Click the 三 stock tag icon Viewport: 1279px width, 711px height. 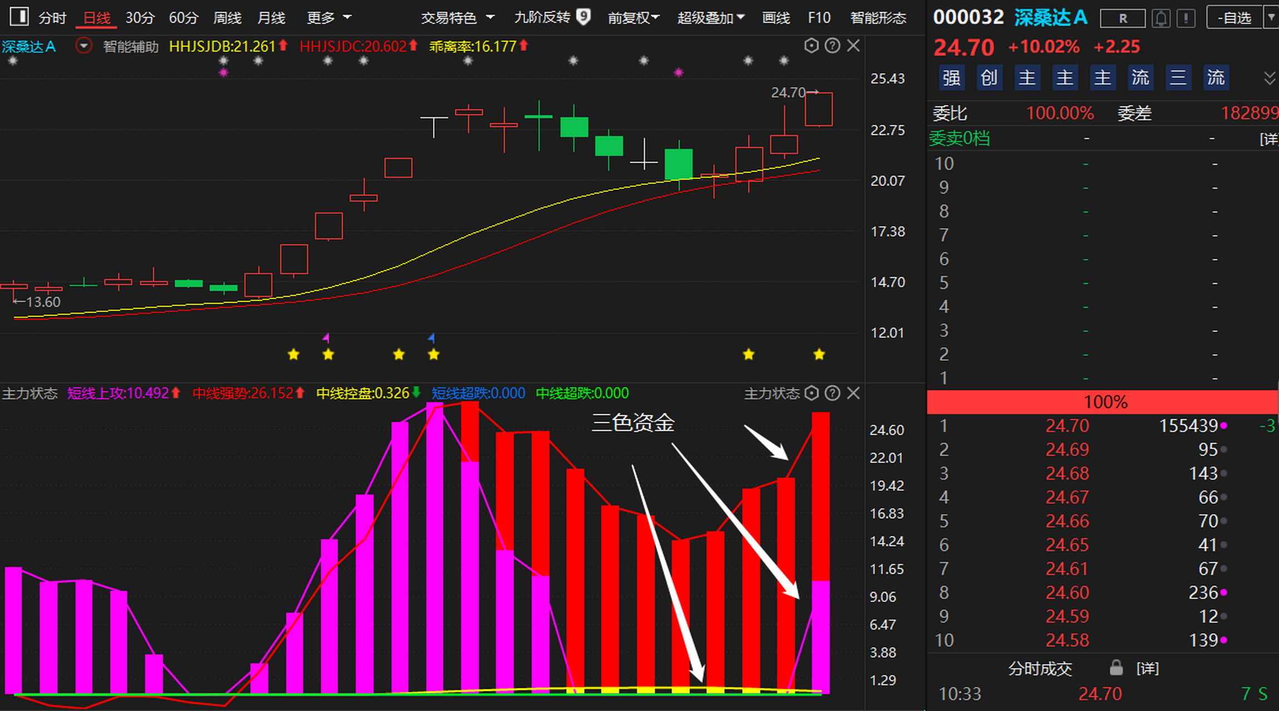point(1178,77)
